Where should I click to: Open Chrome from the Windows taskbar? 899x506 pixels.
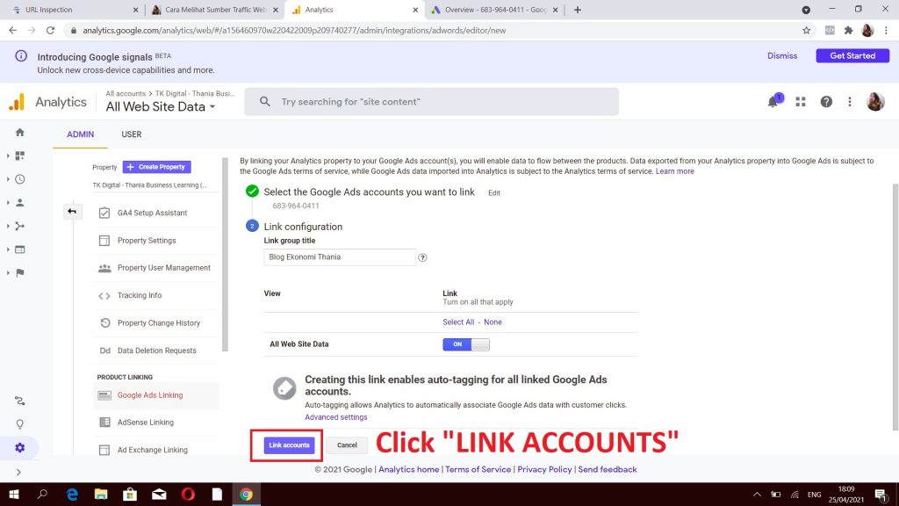(x=246, y=494)
